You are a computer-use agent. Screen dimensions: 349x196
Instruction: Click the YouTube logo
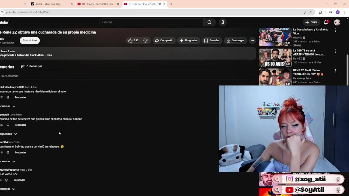[x=5, y=22]
